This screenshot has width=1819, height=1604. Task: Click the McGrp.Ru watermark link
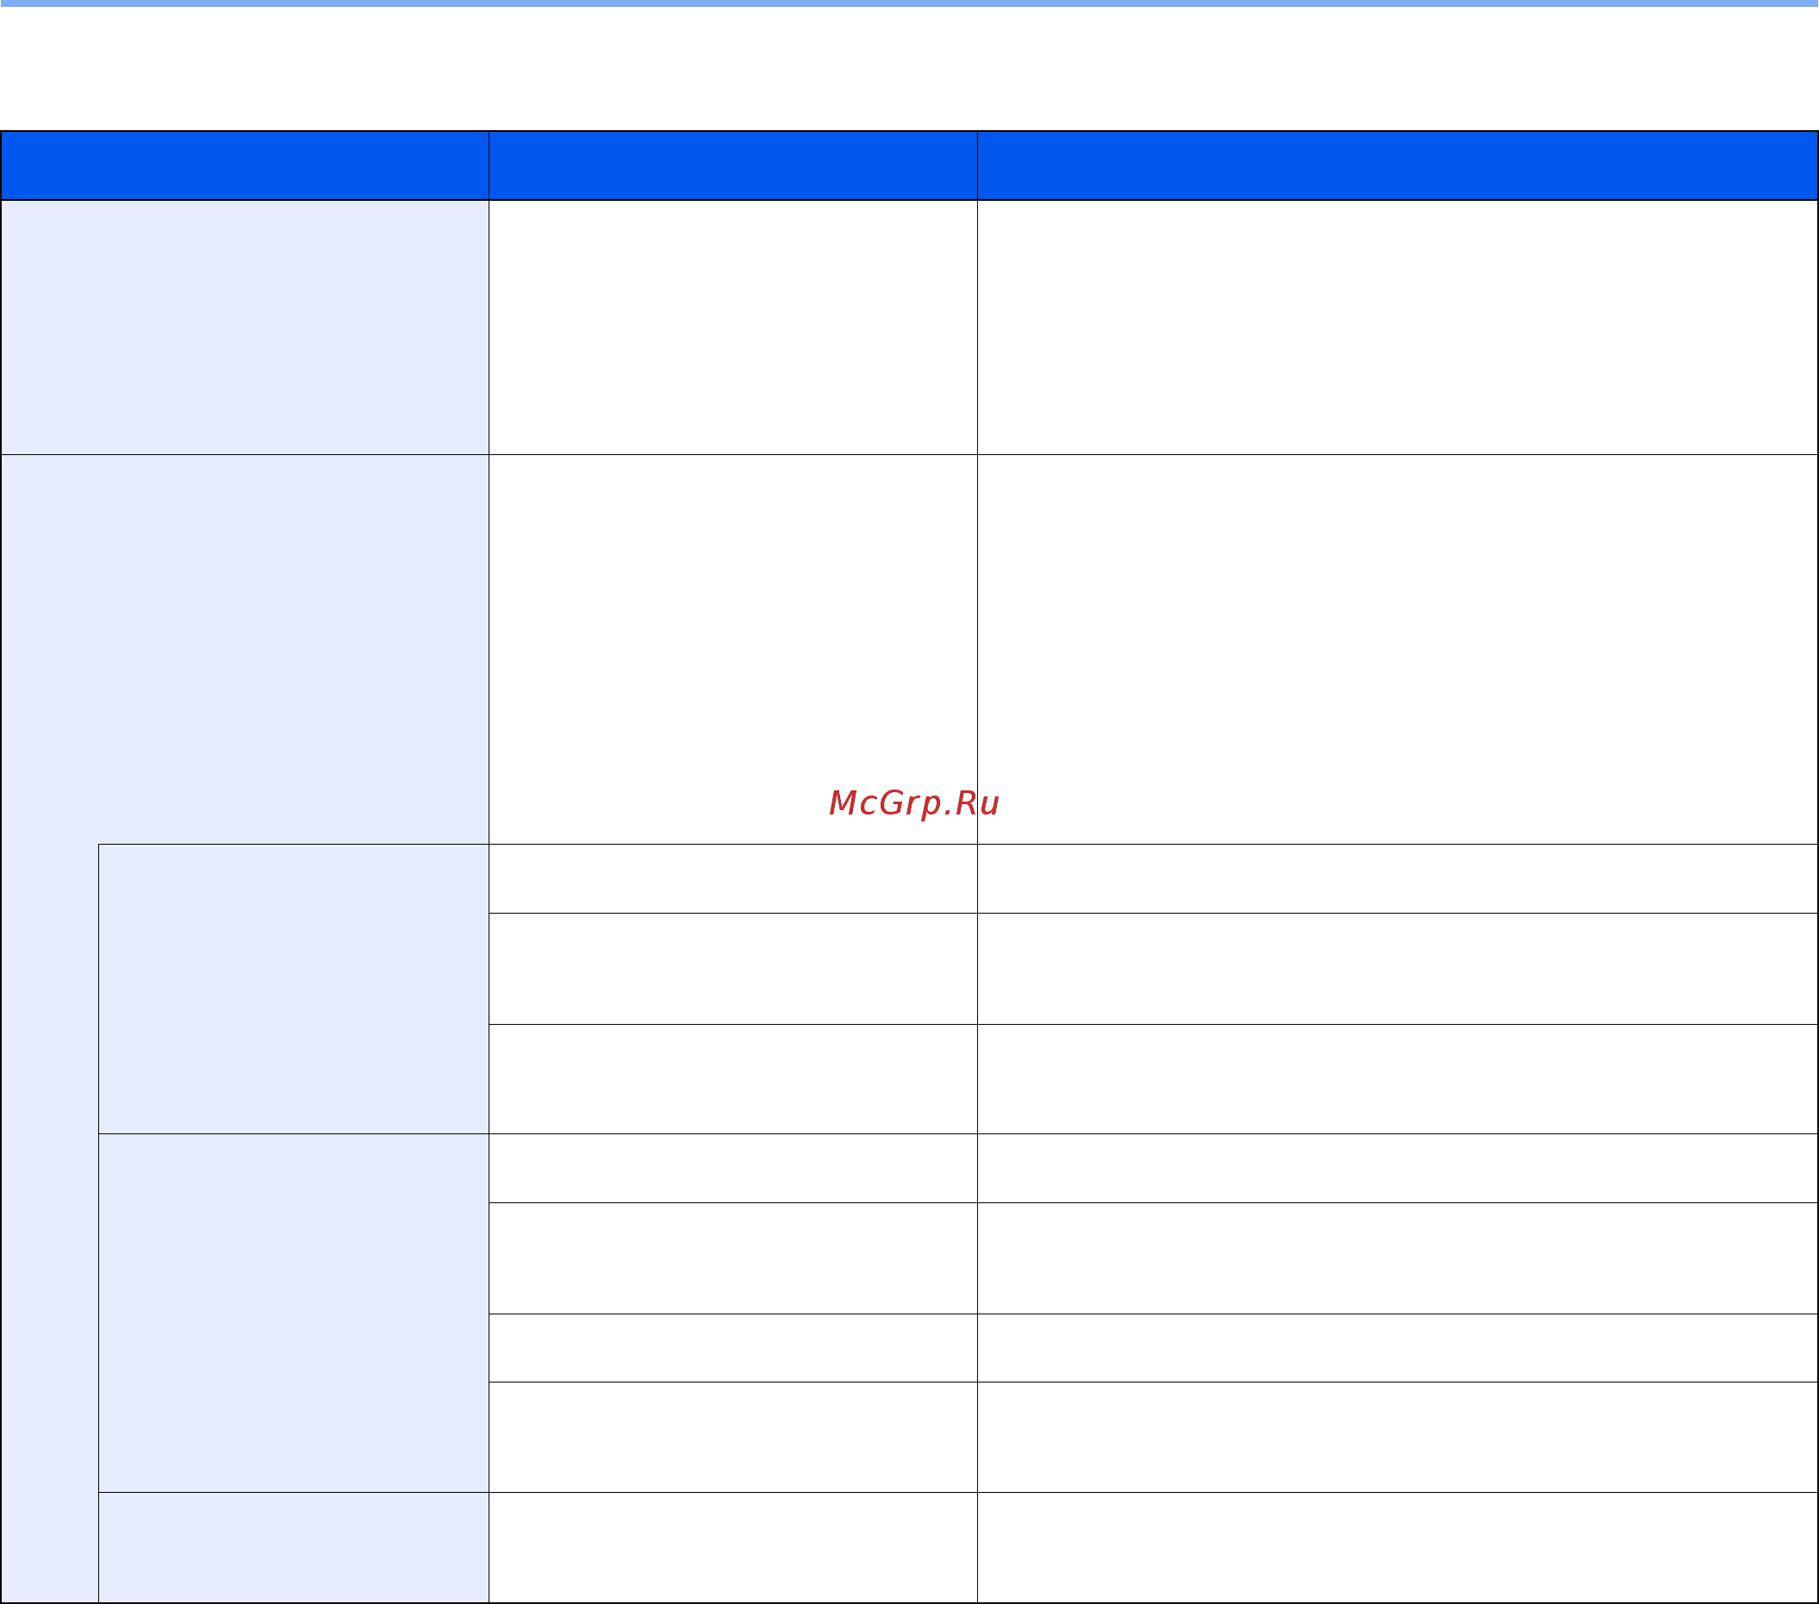914,803
